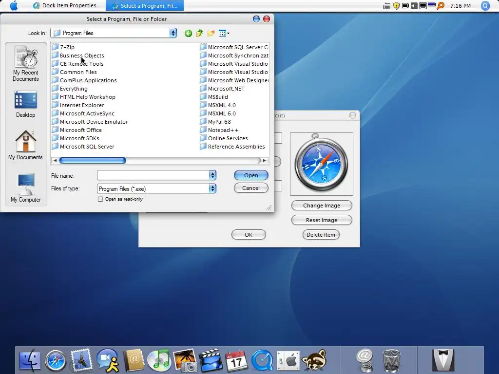Image resolution: width=499 pixels, height=374 pixels.
Task: Select the CE Remote Tools folder
Action: (x=77, y=64)
